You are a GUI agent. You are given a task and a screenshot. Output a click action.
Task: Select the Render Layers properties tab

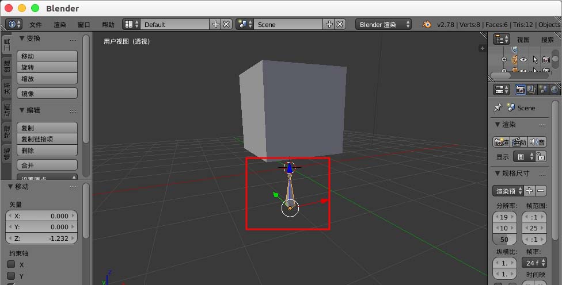(x=531, y=90)
